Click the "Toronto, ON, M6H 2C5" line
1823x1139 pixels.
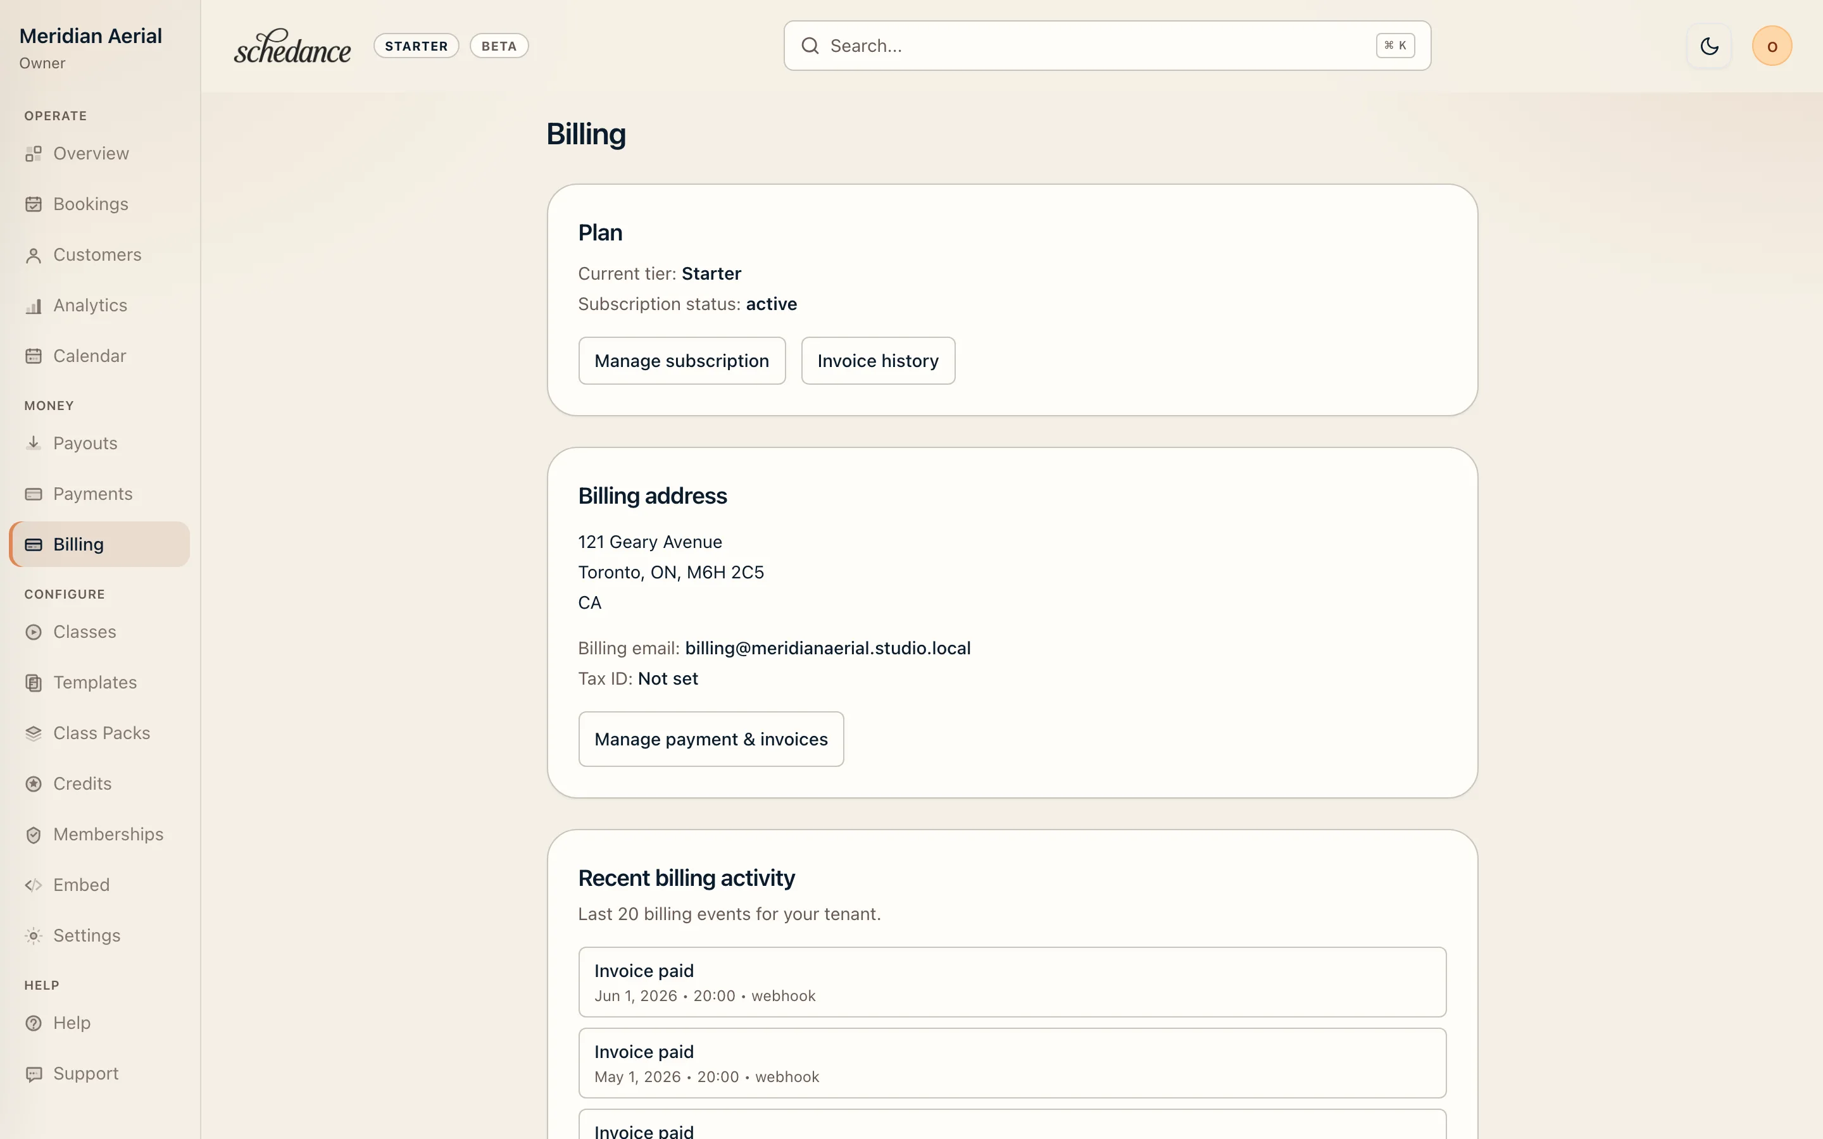pyautogui.click(x=670, y=573)
